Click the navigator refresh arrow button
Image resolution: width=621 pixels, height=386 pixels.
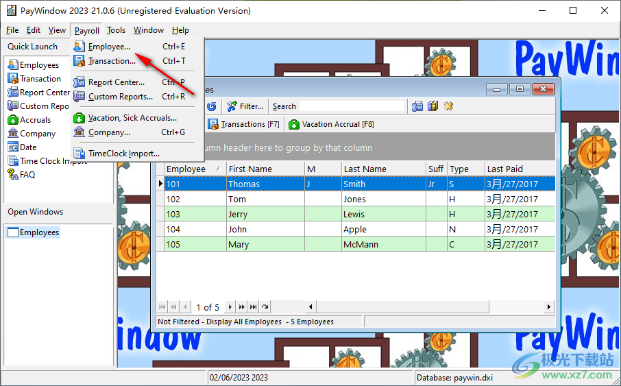coord(265,306)
